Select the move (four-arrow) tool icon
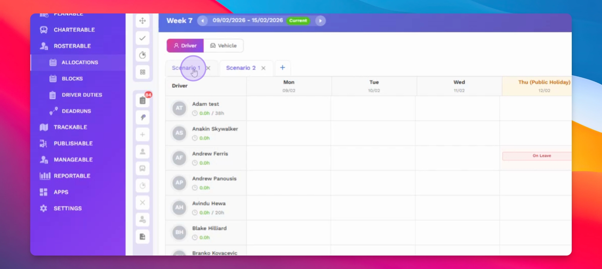 tap(142, 21)
